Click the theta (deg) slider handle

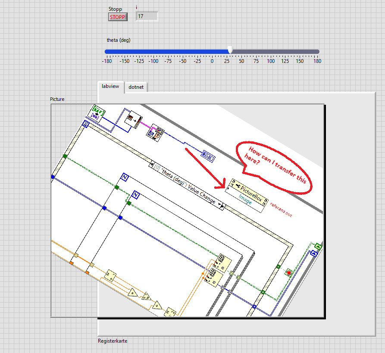point(230,50)
